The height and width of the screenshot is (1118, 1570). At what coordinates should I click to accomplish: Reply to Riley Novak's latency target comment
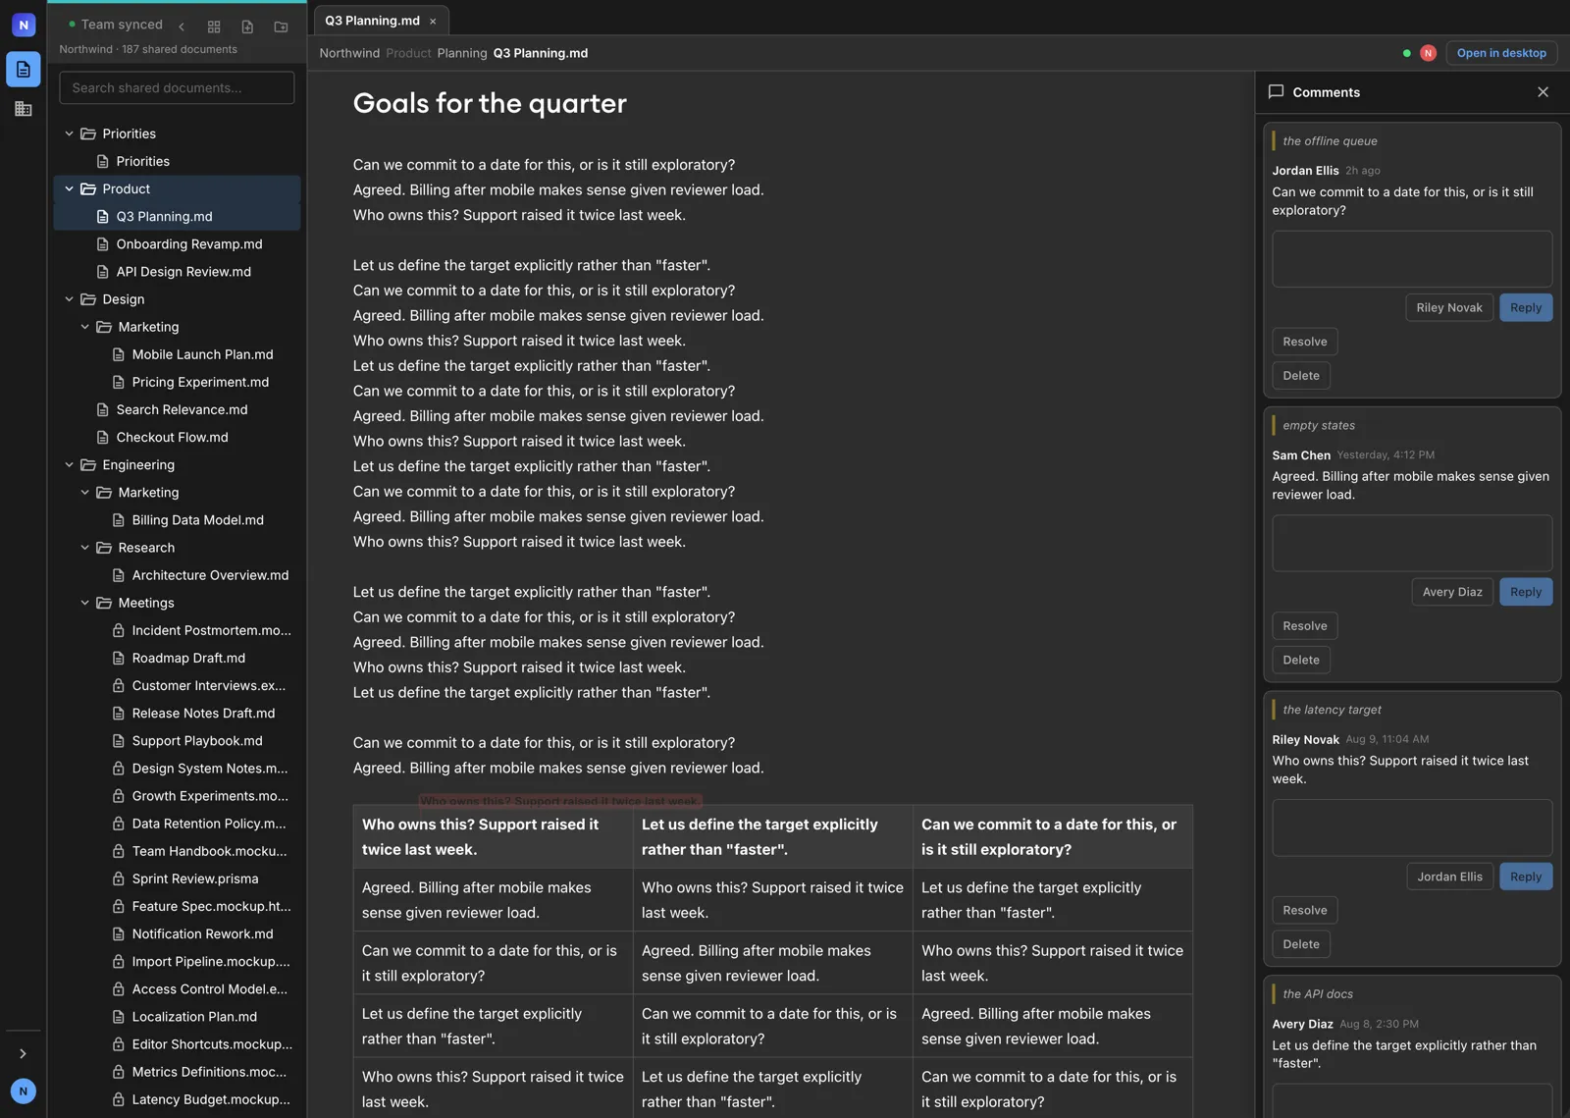click(1526, 877)
